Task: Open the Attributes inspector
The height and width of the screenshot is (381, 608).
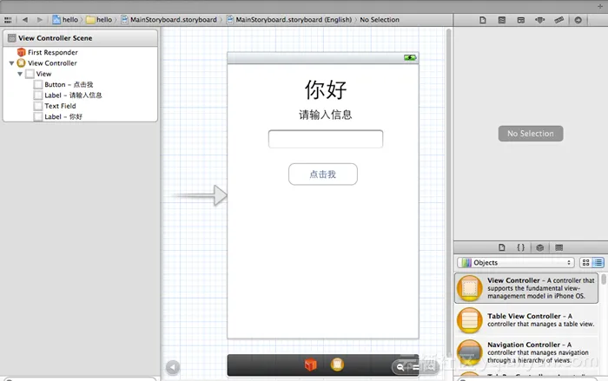Action: click(x=539, y=20)
